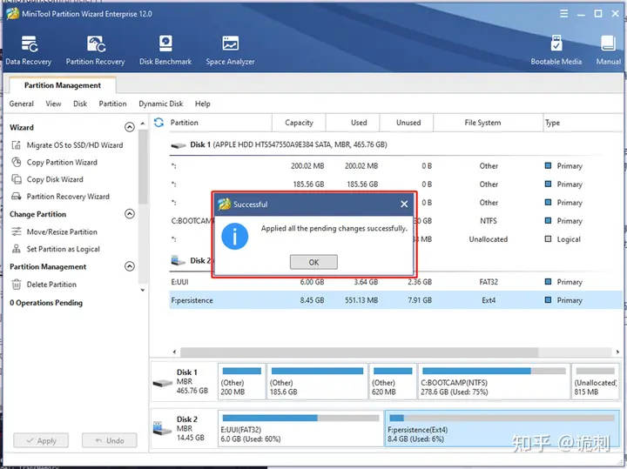The height and width of the screenshot is (469, 627).
Task: Open the Bootable Media builder
Action: pyautogui.click(x=556, y=50)
